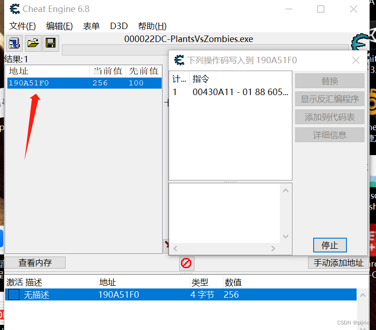The width and height of the screenshot is (376, 330).
Task: Click the 指令 column header in dialog
Action: tap(241, 78)
